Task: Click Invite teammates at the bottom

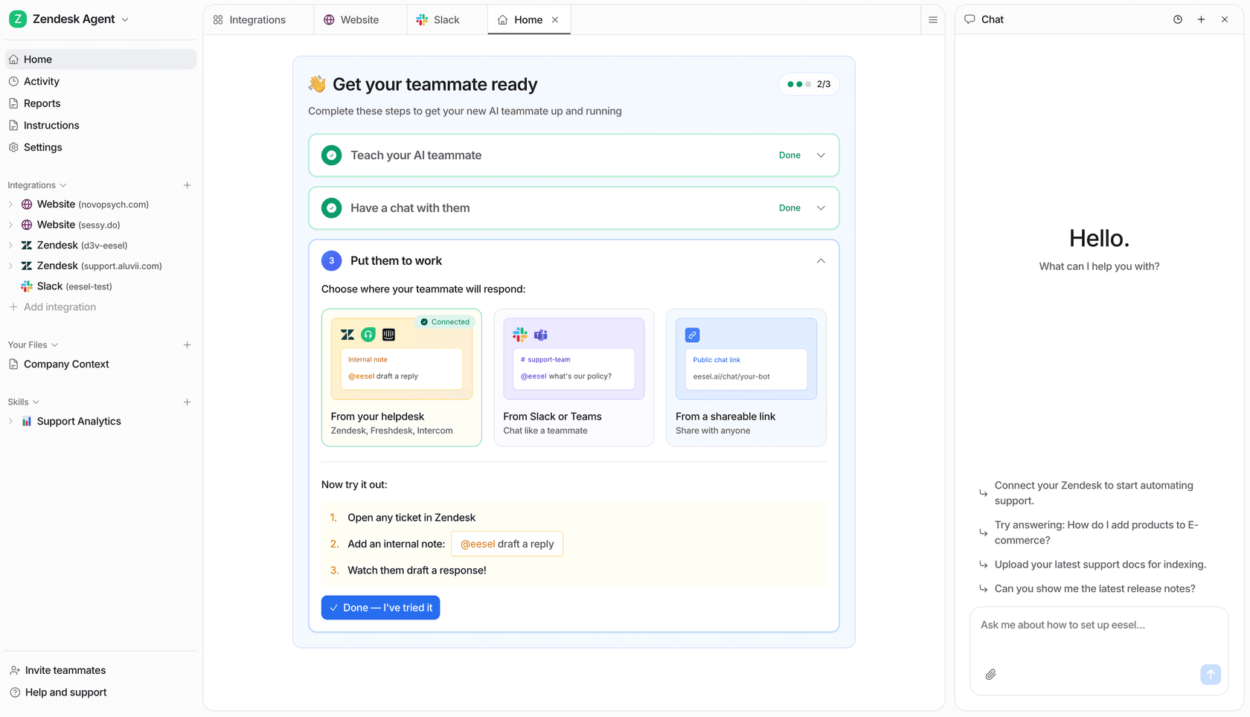Action: coord(64,670)
